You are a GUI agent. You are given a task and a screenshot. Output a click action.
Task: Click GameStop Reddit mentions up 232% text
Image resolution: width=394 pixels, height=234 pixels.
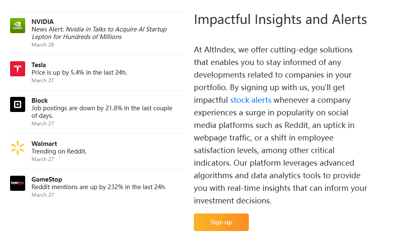pyautogui.click(x=99, y=187)
